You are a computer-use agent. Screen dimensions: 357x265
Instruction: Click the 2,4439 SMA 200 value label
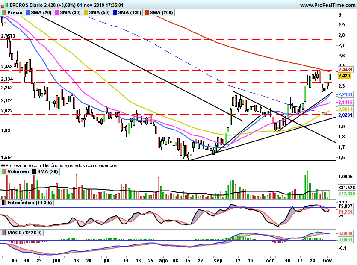(345, 70)
